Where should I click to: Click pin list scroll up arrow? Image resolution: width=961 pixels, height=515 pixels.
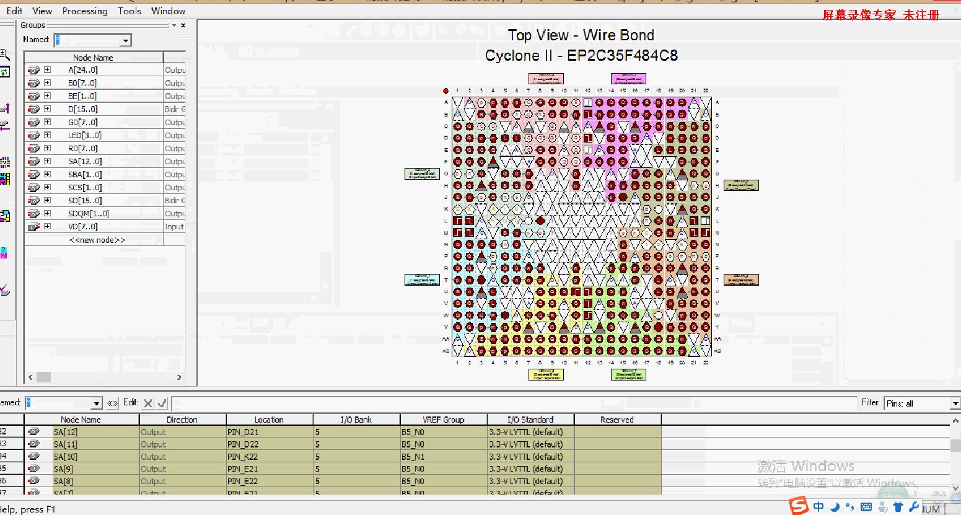pyautogui.click(x=955, y=420)
